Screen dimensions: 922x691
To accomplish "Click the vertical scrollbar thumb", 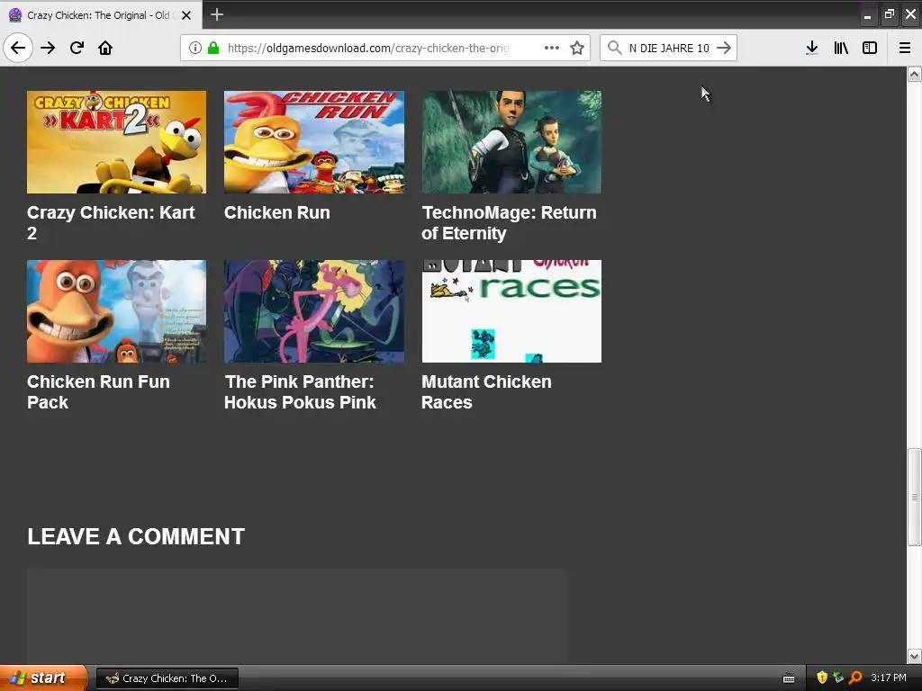I will pos(915,497).
